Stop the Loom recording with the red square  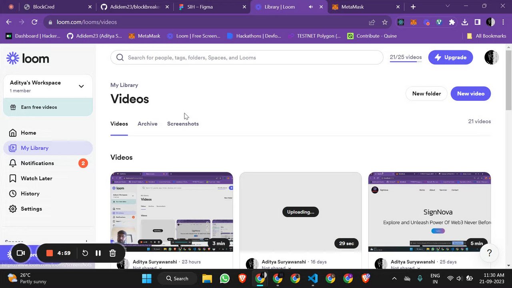coord(50,253)
